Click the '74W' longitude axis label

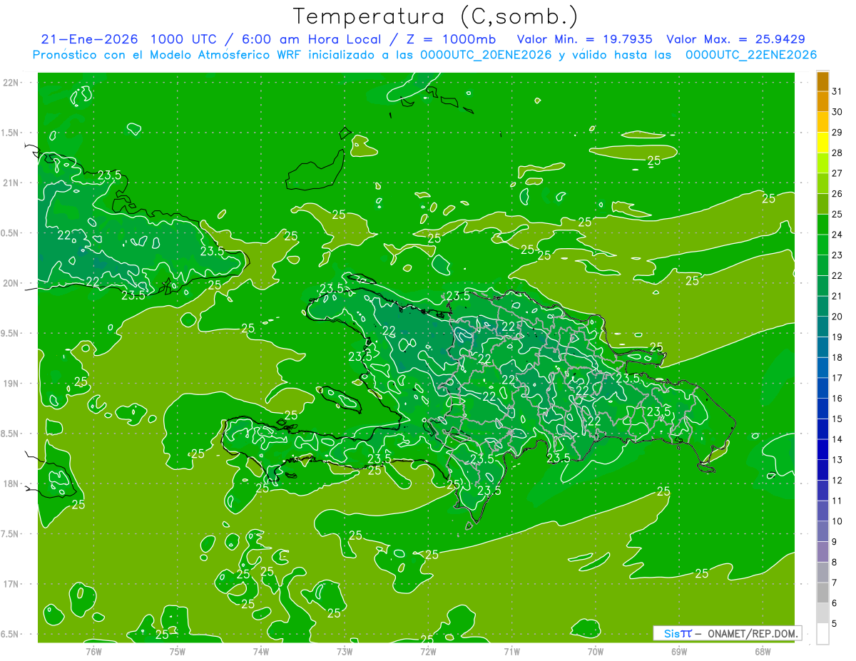[x=260, y=651]
